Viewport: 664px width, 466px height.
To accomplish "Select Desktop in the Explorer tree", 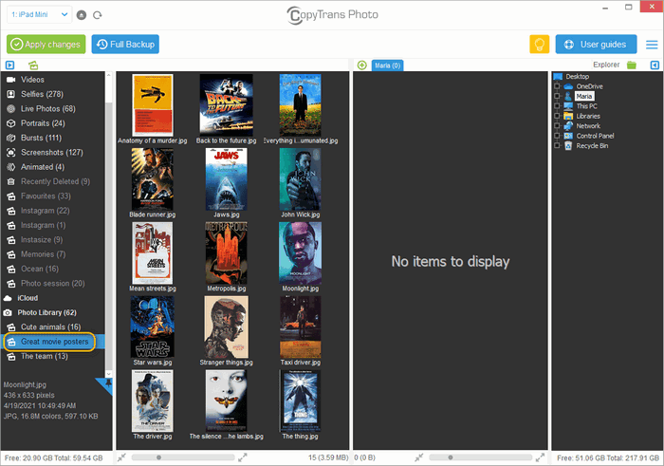I will 577,76.
